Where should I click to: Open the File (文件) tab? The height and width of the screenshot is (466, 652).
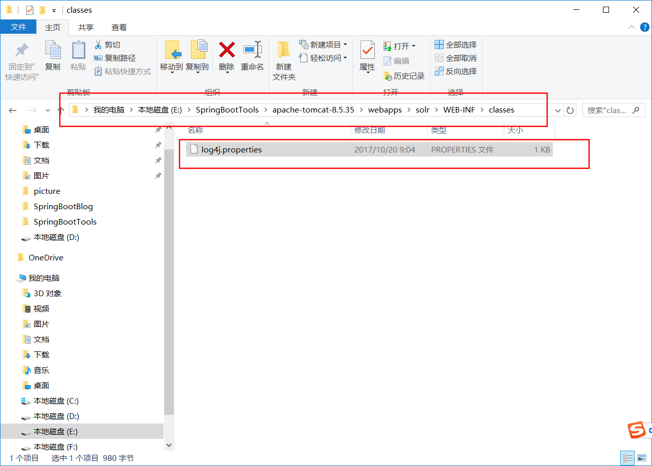click(18, 27)
